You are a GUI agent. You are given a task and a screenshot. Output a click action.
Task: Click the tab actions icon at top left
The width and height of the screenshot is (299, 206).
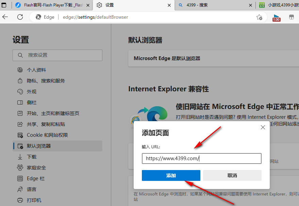point(4,5)
